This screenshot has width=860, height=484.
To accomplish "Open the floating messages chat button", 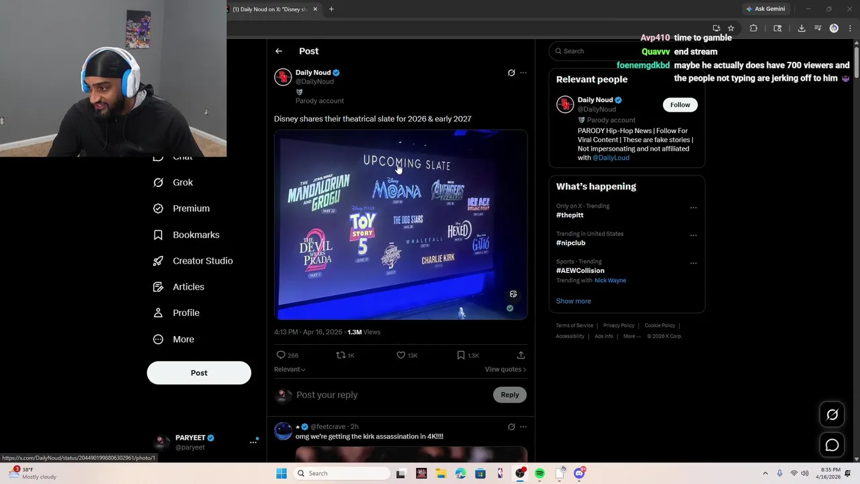I will [832, 445].
